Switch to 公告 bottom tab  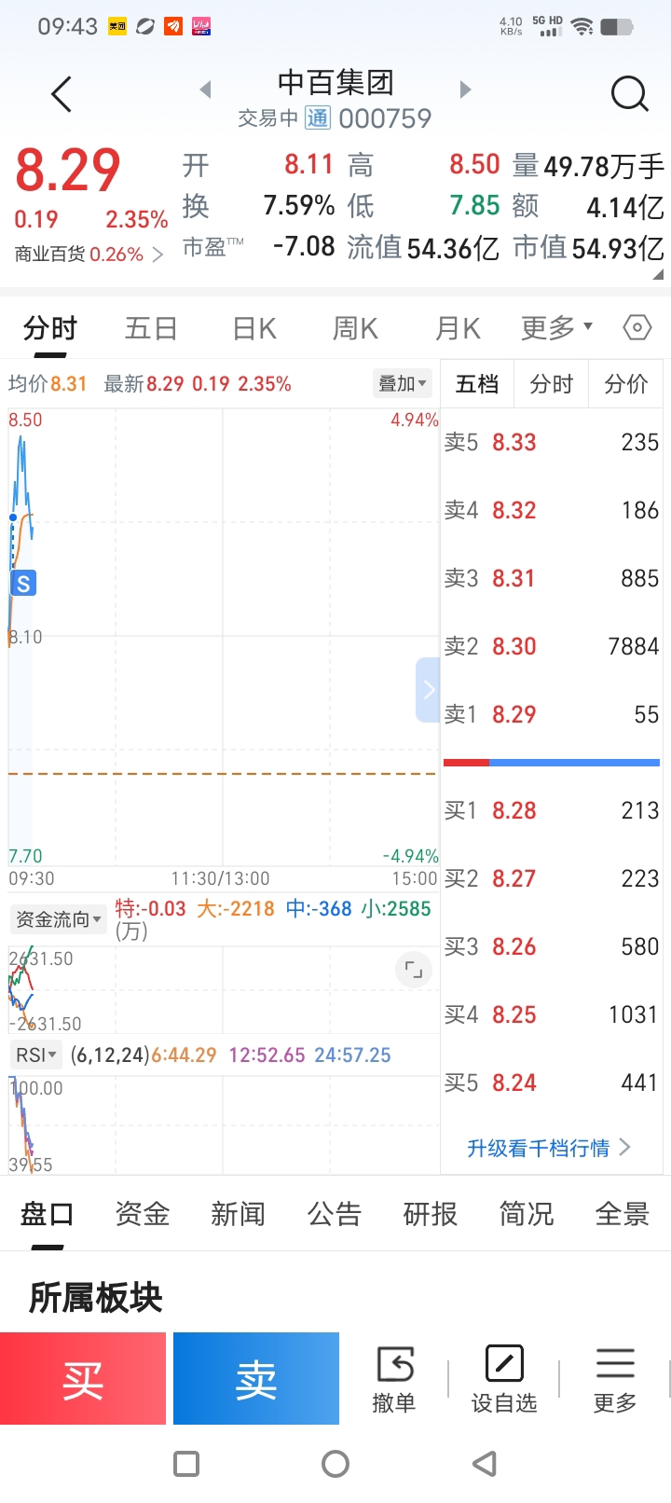pyautogui.click(x=335, y=1214)
